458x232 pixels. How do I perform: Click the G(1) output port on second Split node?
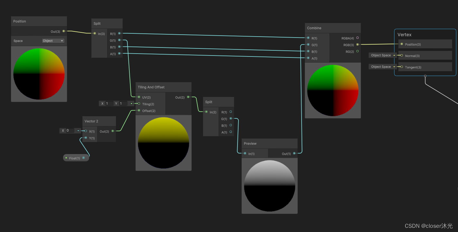point(230,119)
